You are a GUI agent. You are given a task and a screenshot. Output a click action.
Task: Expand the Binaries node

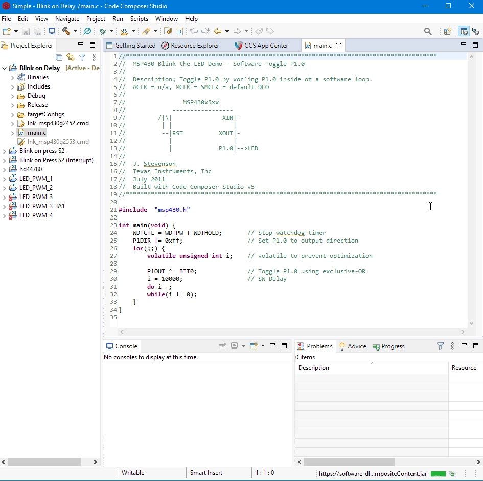(12, 77)
